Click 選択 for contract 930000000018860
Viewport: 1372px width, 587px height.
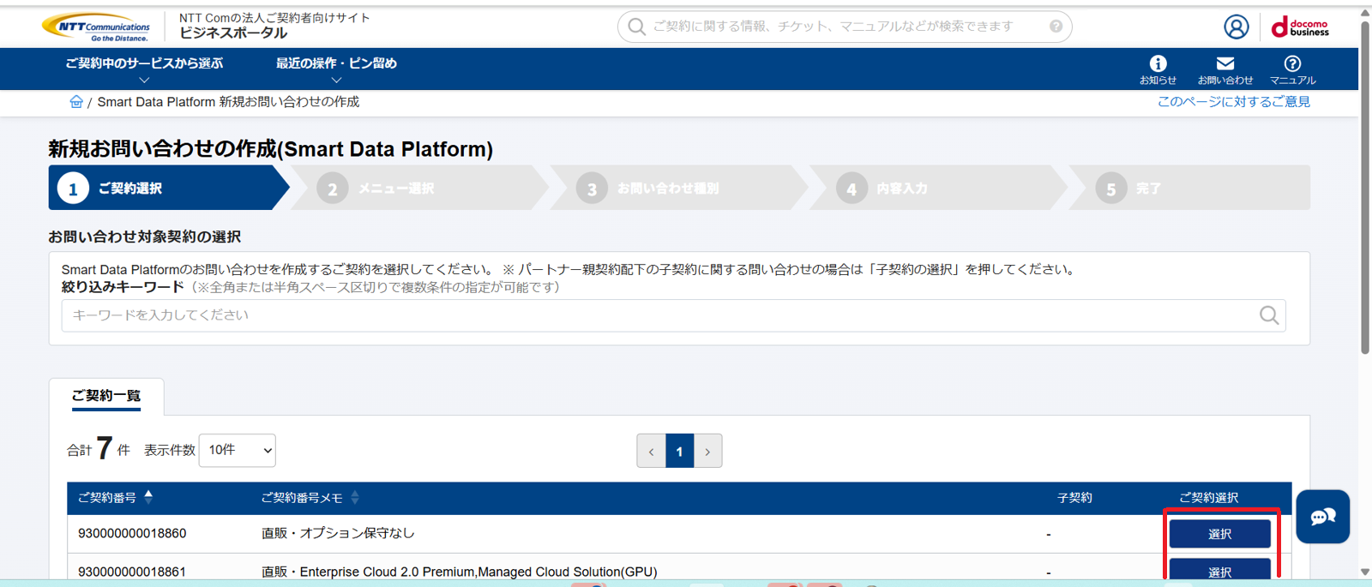click(1220, 534)
